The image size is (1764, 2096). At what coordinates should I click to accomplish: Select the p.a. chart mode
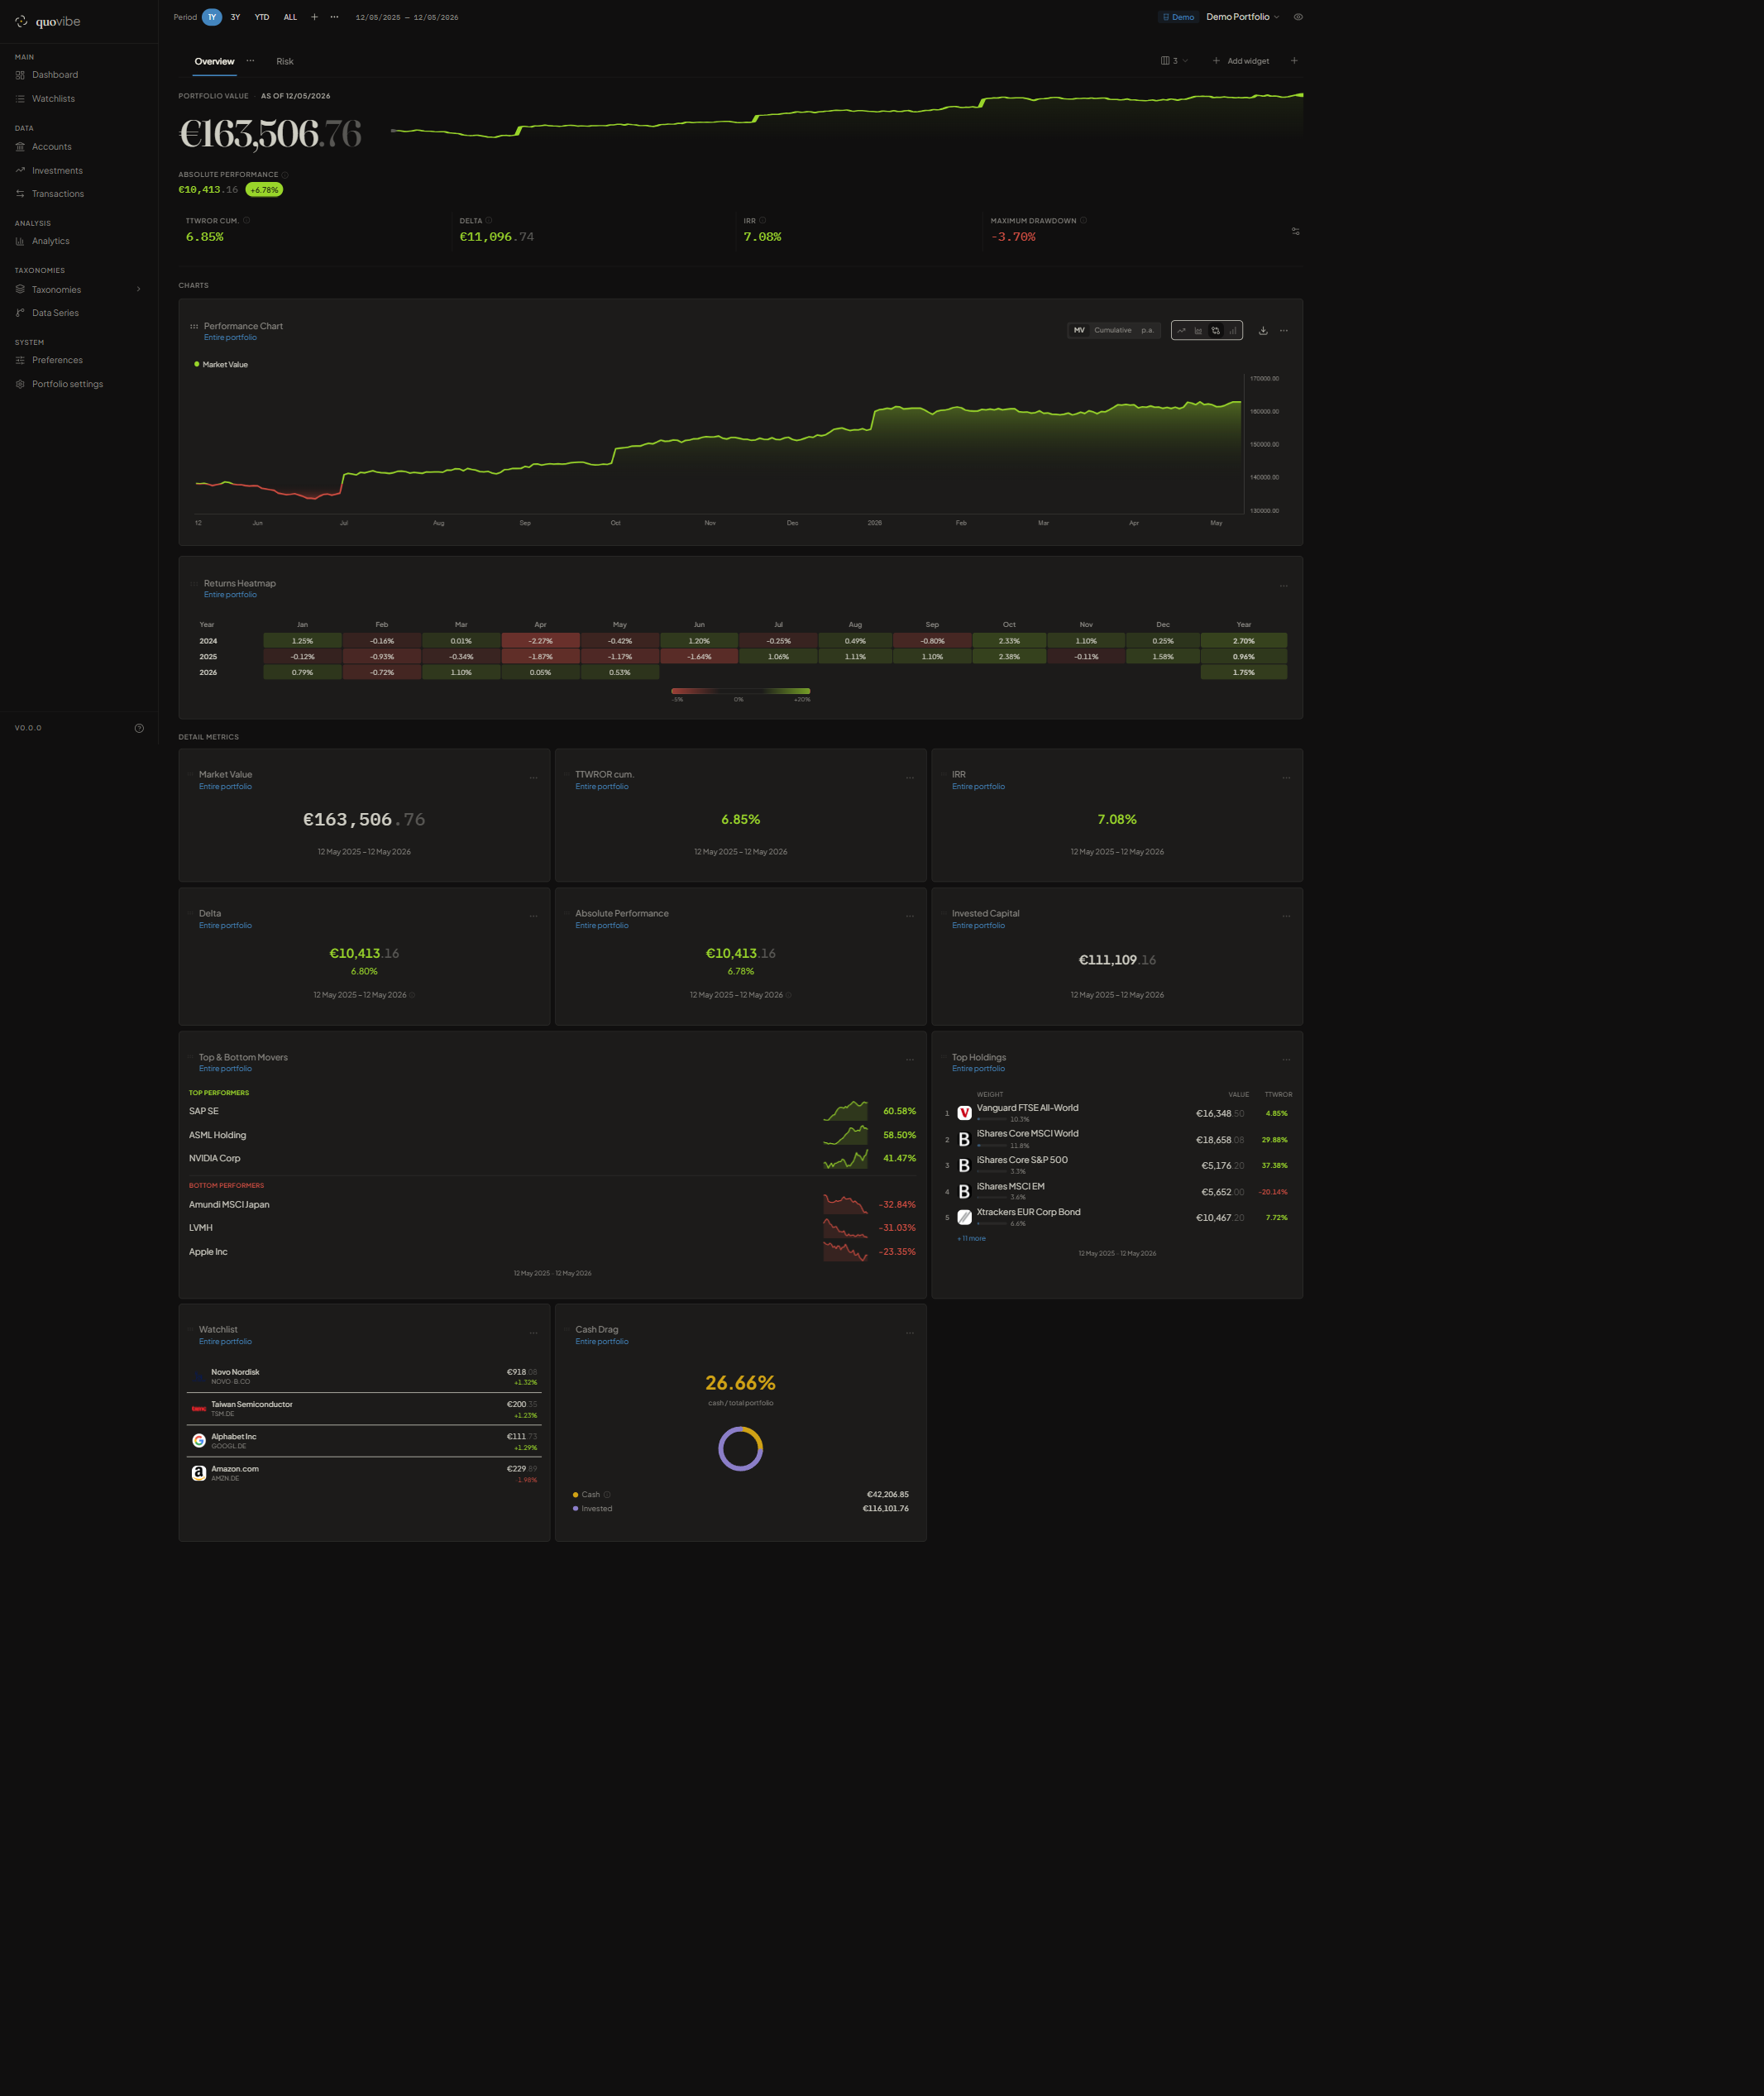coord(1147,330)
